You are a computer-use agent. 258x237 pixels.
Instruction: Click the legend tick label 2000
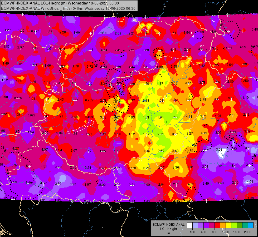click(x=248, y=232)
